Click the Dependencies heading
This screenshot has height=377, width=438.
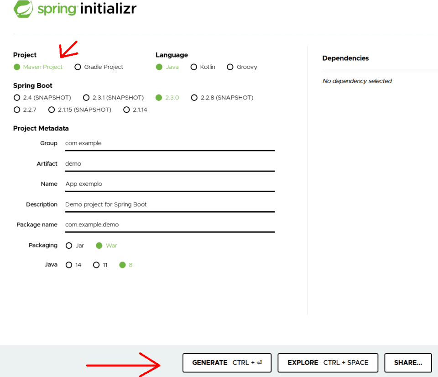345,58
